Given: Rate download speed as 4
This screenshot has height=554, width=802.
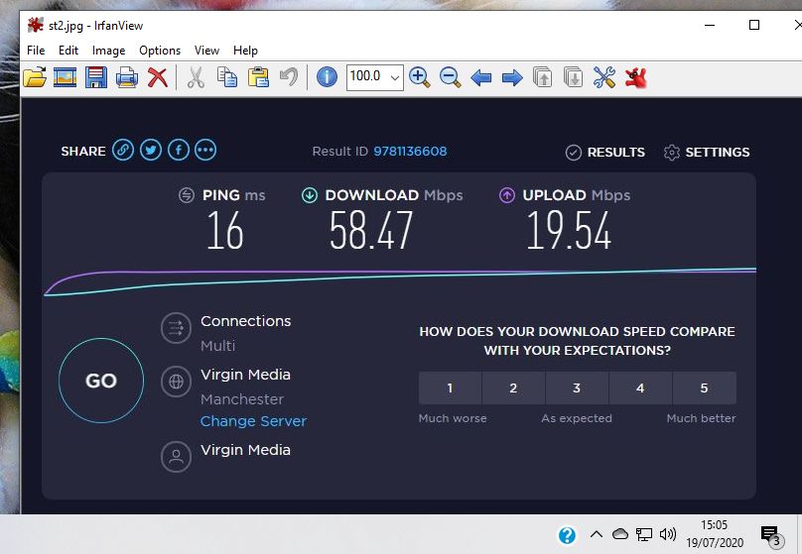Looking at the screenshot, I should (640, 388).
